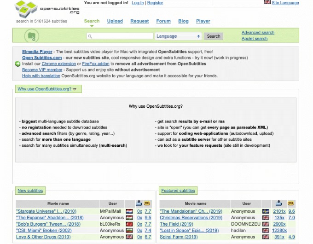Click the green arrow icon beside Install our
The height and width of the screenshot is (244, 313).
pyautogui.click(x=17, y=64)
